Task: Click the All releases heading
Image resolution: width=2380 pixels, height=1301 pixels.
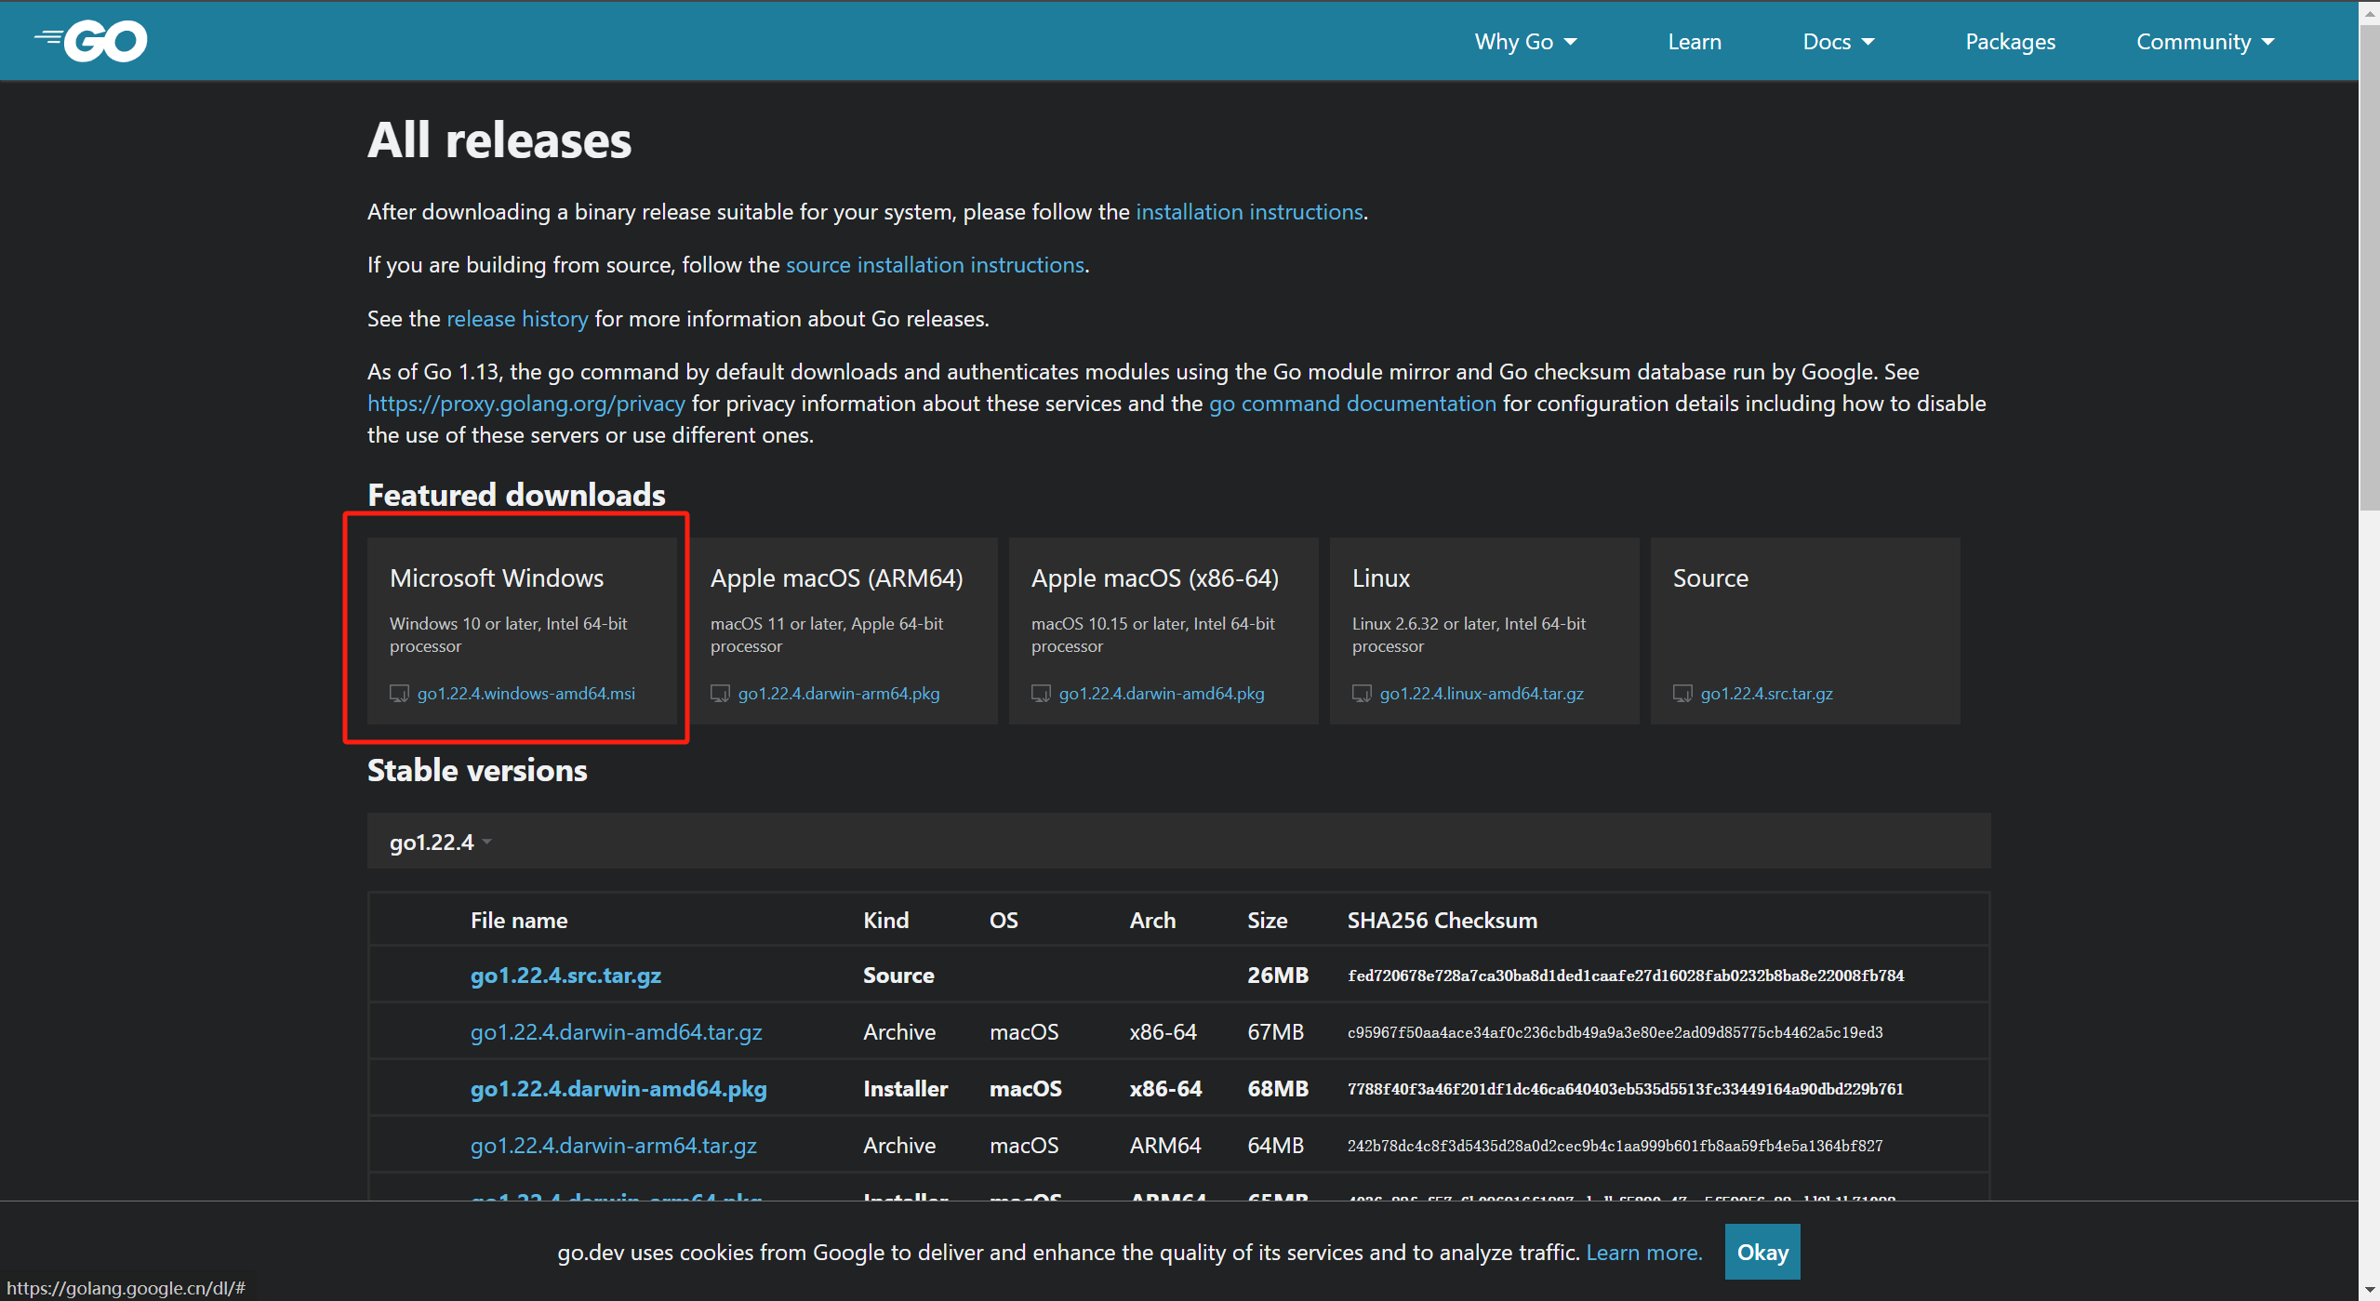Action: point(499,140)
